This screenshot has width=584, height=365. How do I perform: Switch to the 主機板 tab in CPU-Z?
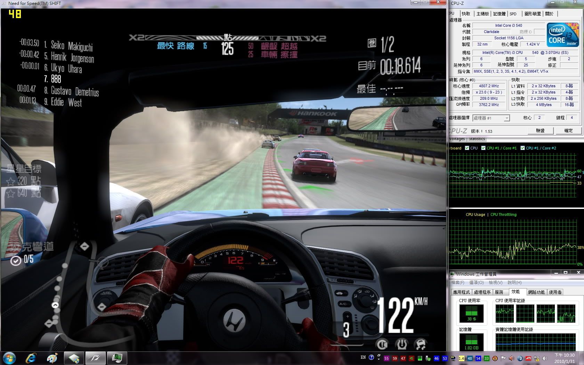point(482,14)
